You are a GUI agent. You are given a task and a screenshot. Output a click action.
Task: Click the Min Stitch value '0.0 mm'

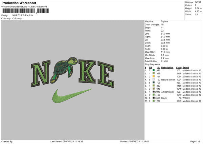point(165,55)
